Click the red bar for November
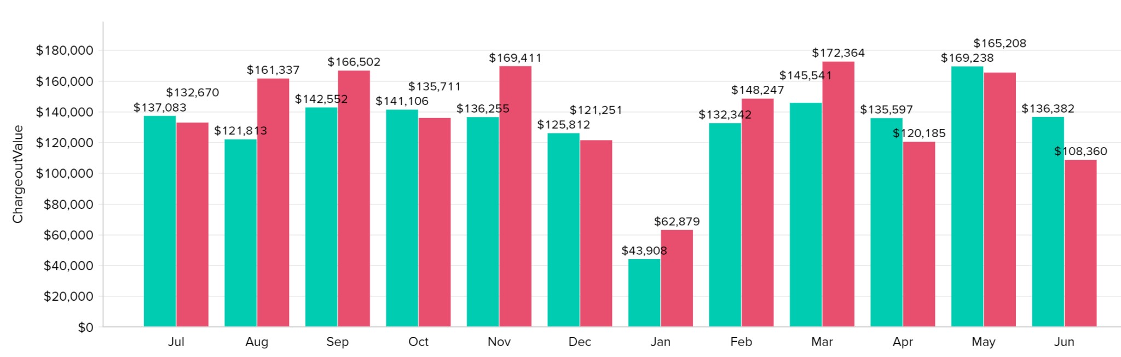This screenshot has width=1121, height=357. 515,196
